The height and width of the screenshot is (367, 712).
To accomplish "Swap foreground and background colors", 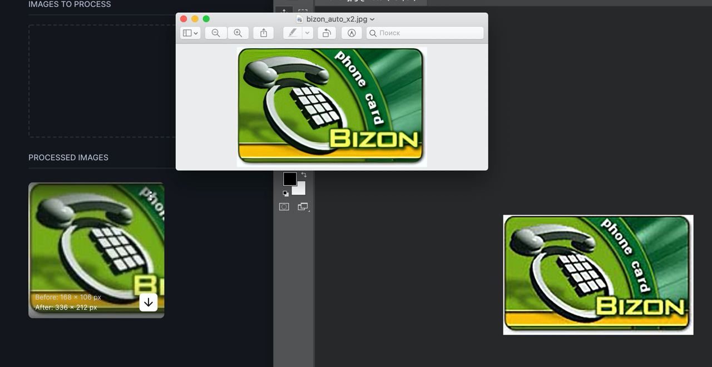I will click(x=304, y=175).
